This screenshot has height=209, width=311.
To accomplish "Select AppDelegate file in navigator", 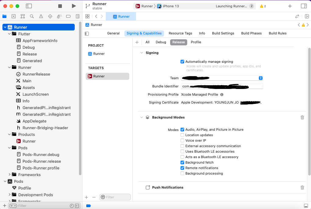I will [x=34, y=121].
